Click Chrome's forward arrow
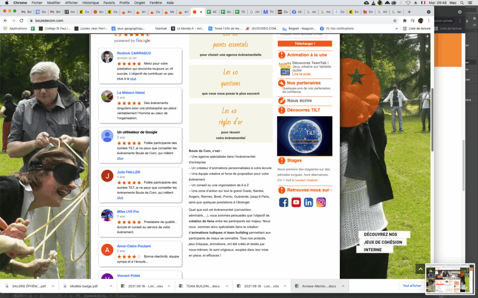 (x=13, y=20)
